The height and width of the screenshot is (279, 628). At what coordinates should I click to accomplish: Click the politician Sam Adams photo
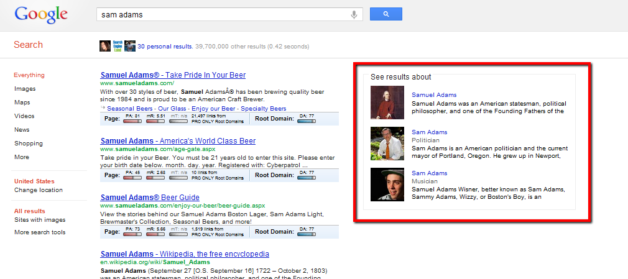387,144
